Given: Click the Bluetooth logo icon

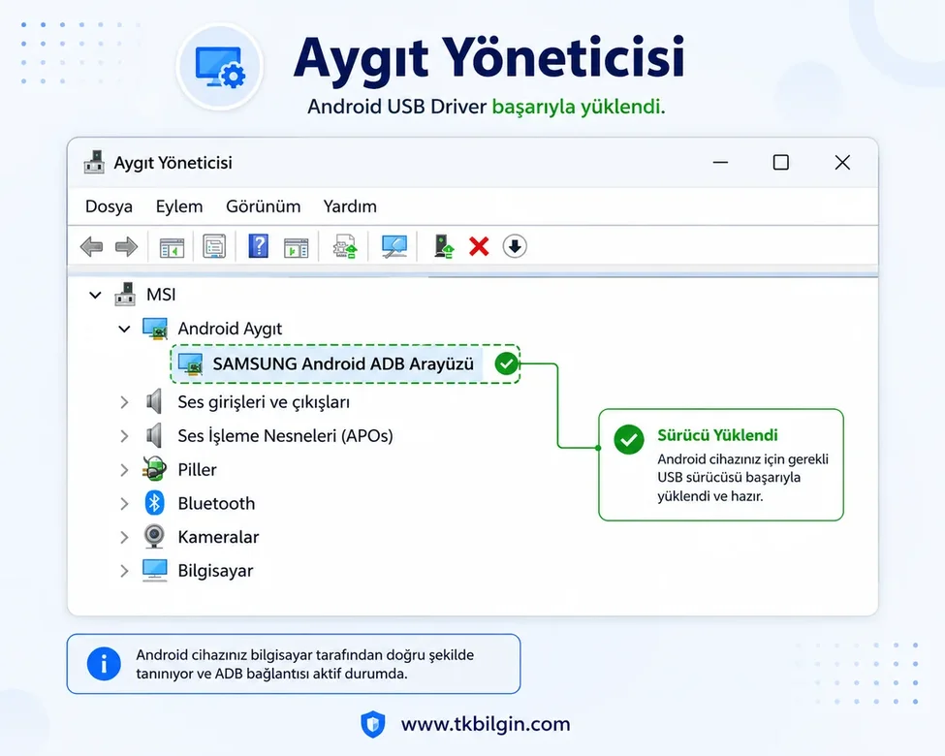Looking at the screenshot, I should [x=154, y=503].
